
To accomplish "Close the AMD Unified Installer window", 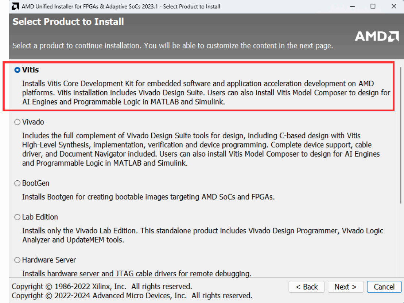I will [x=393, y=7].
